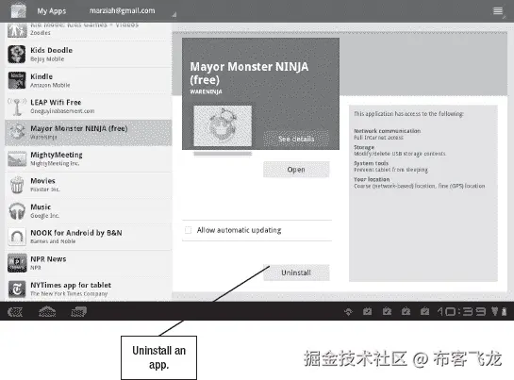Viewport: 514px width, 380px height.
Task: Open the Zoodles Kid Mode icon
Action: pos(17,30)
